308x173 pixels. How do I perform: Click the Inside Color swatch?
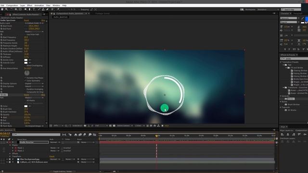(26, 60)
